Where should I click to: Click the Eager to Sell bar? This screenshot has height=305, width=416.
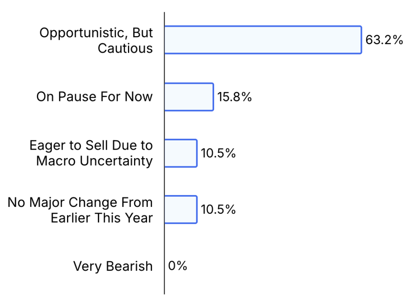point(181,153)
